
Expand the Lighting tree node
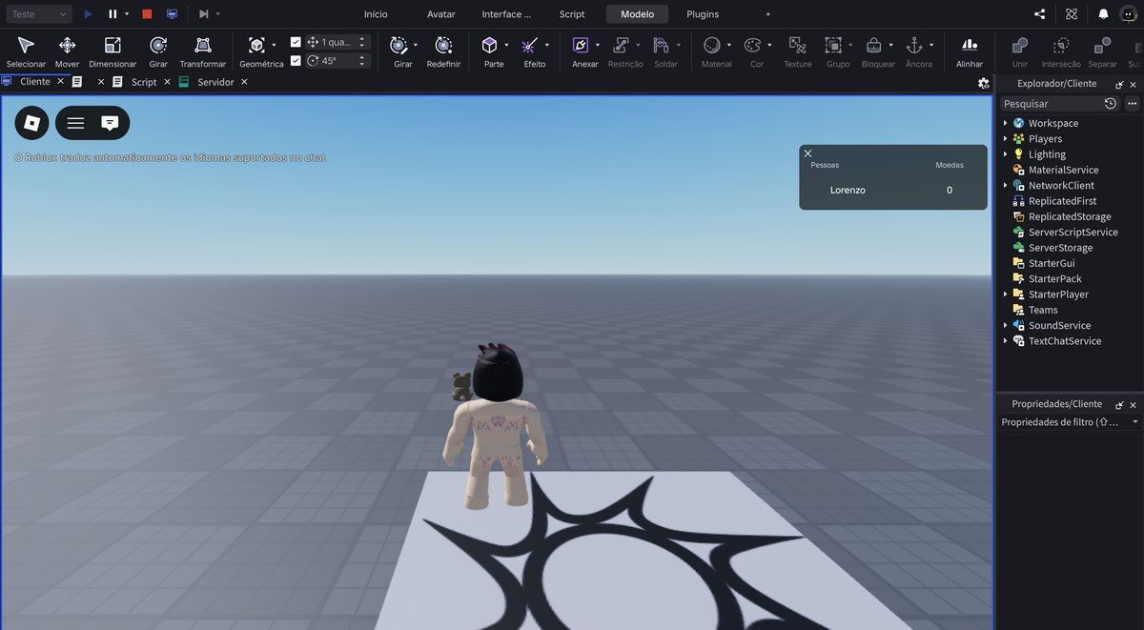1005,154
